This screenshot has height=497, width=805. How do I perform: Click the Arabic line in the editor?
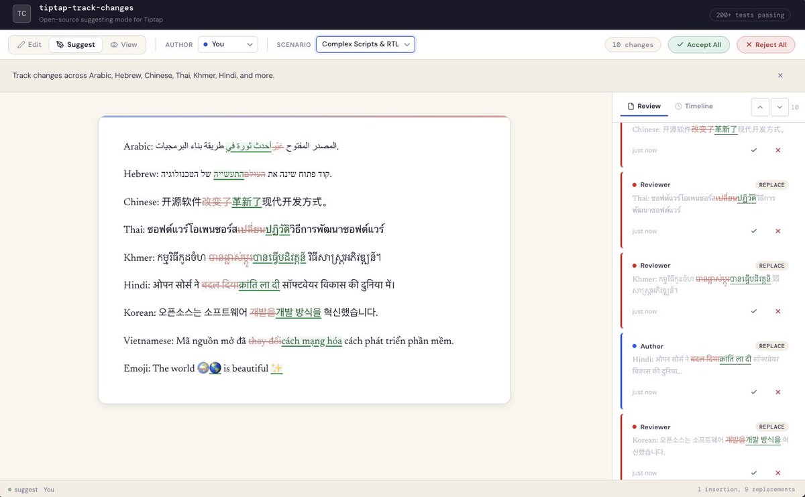231,146
